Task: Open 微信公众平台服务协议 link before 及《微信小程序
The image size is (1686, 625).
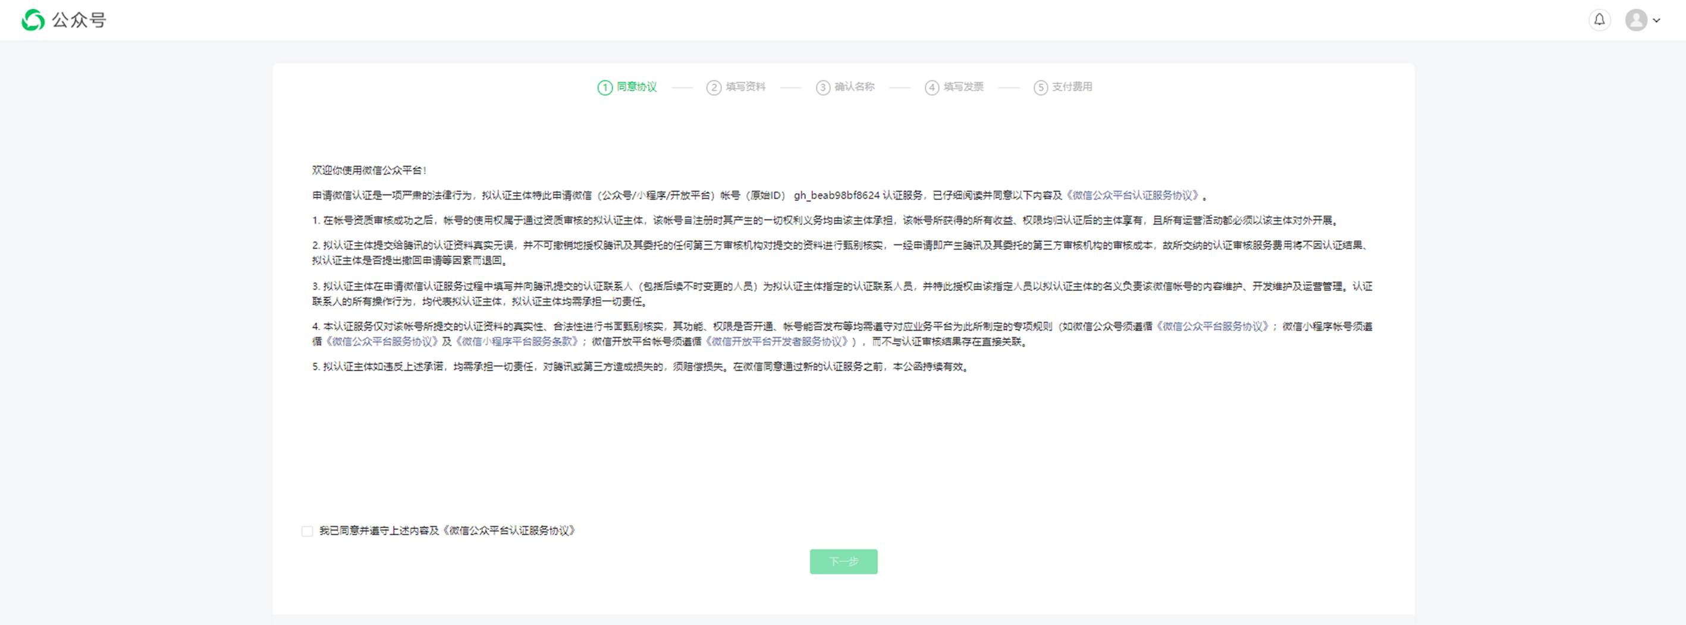Action: pos(382,341)
